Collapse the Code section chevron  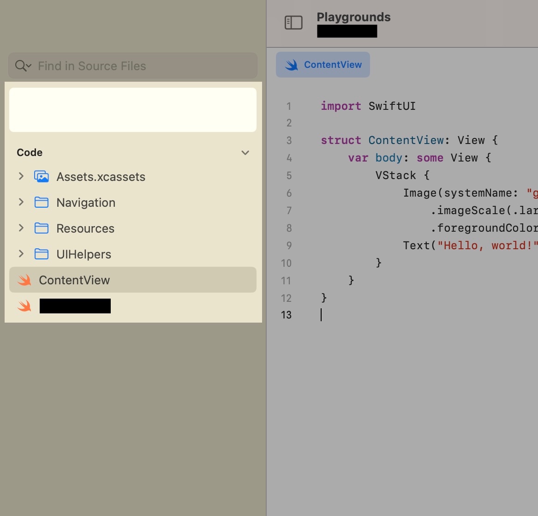pyautogui.click(x=245, y=153)
